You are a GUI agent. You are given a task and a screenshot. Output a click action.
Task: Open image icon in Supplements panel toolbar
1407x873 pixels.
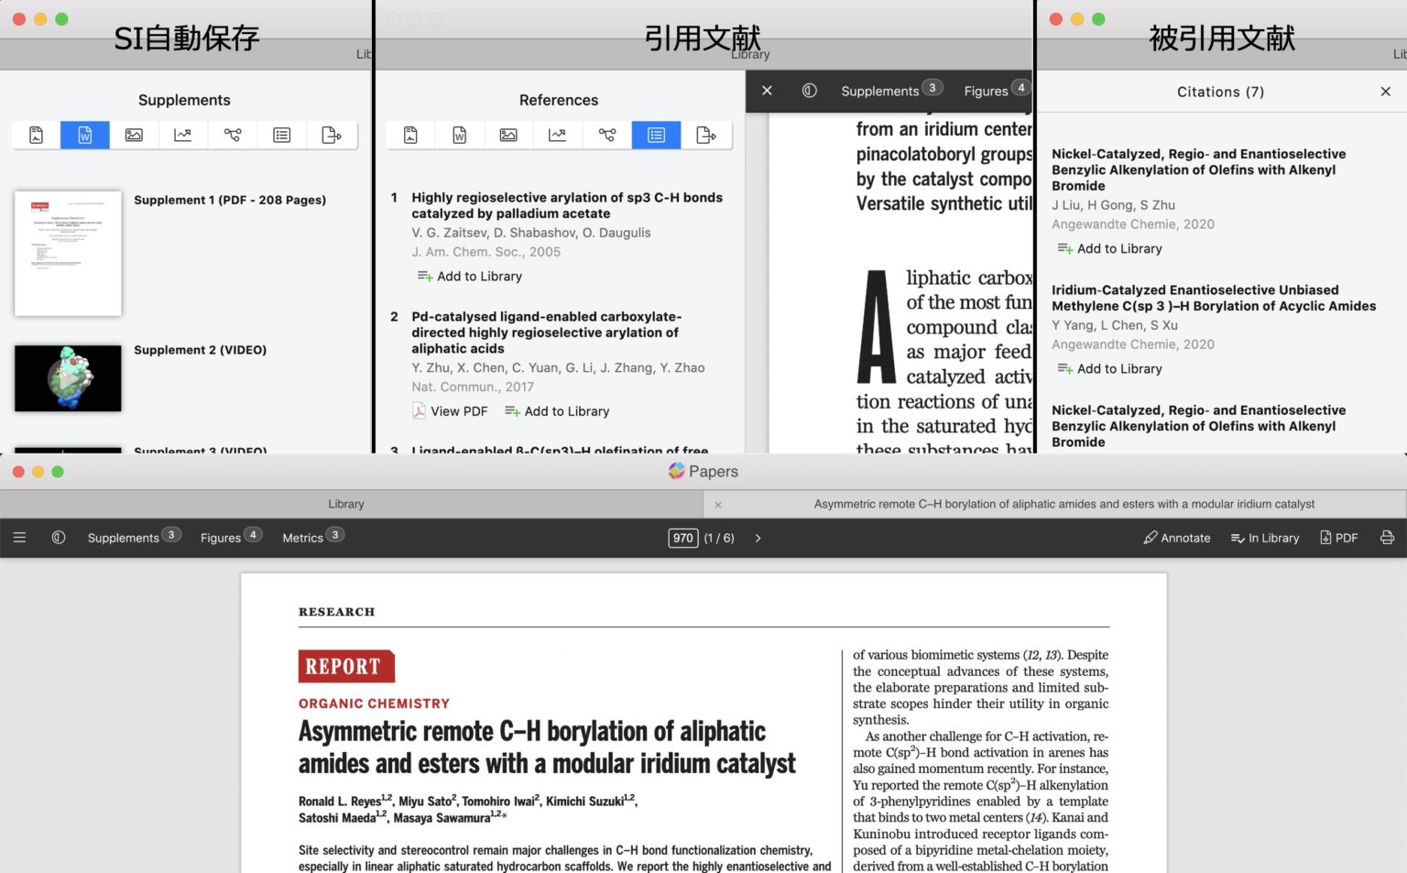click(134, 135)
